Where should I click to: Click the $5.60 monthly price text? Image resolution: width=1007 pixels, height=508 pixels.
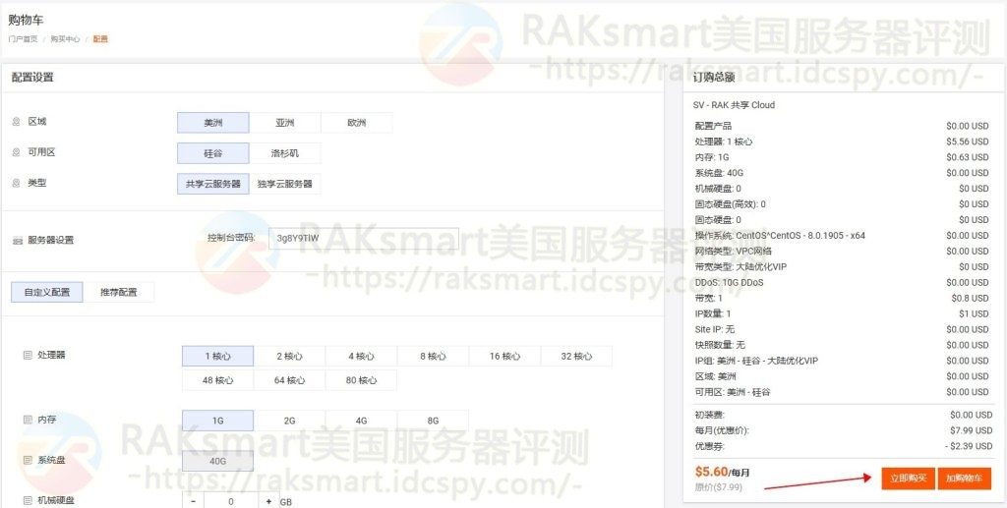click(711, 472)
